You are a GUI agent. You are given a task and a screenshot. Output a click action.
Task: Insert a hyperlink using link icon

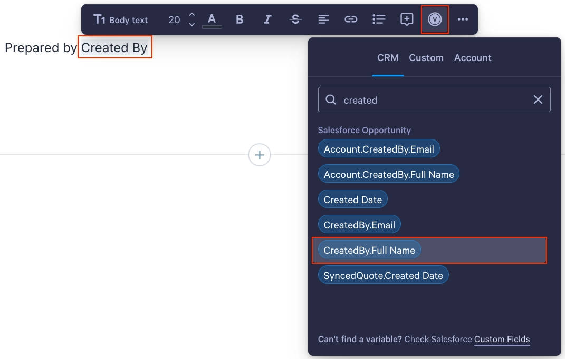pos(351,19)
